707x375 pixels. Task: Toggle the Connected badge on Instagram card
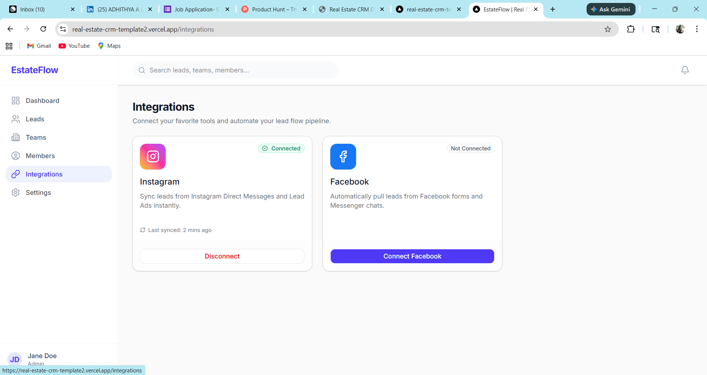click(x=281, y=148)
